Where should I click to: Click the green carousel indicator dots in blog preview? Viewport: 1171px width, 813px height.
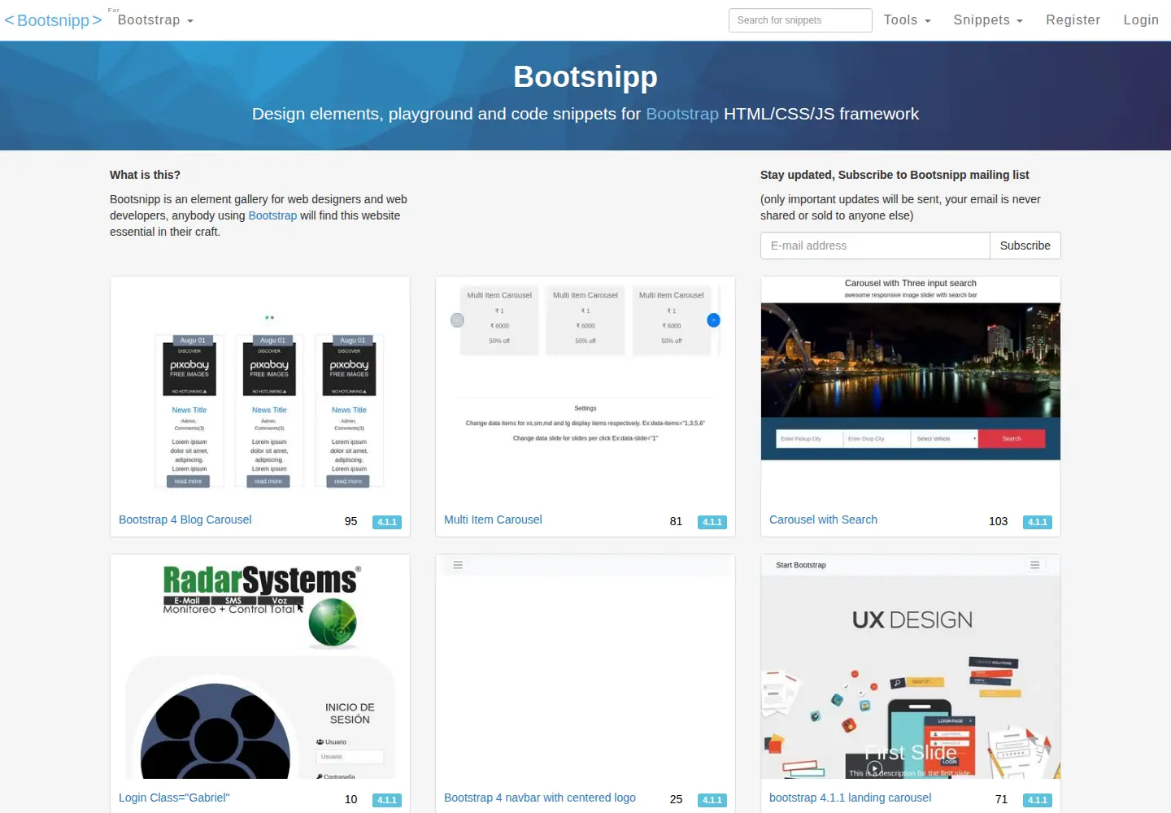pos(269,318)
